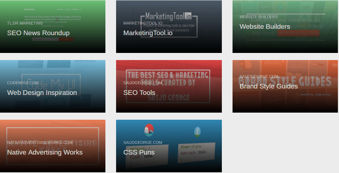Click the 'Brand Style Guides' title

click(268, 86)
